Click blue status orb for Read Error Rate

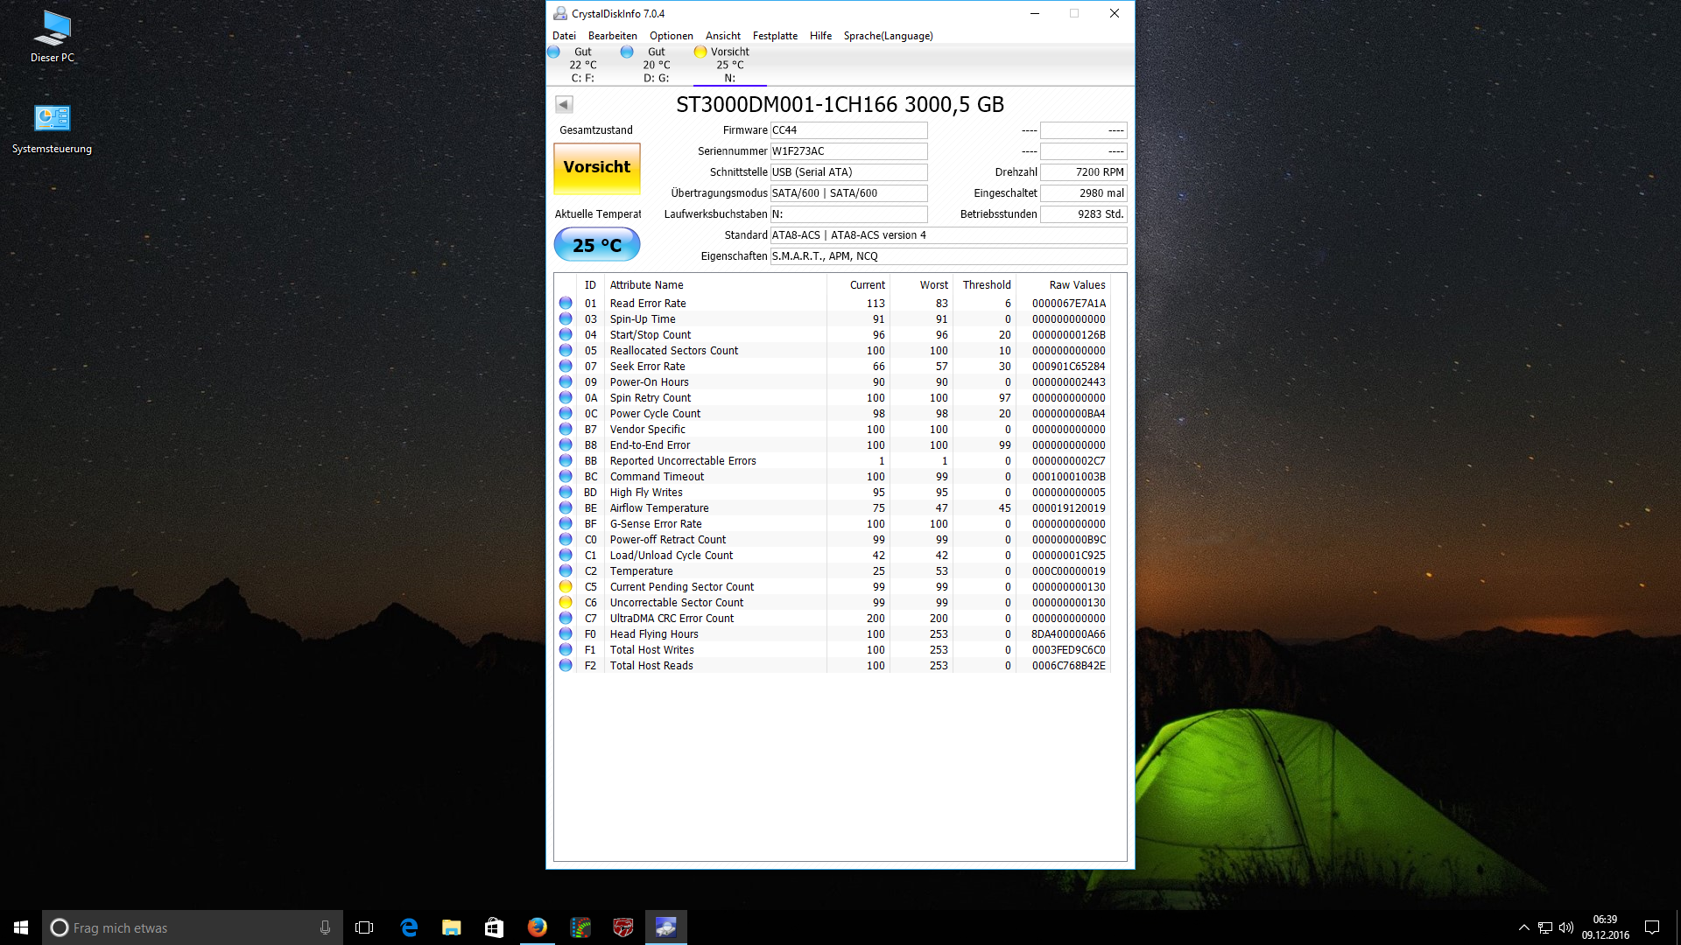[x=566, y=304]
